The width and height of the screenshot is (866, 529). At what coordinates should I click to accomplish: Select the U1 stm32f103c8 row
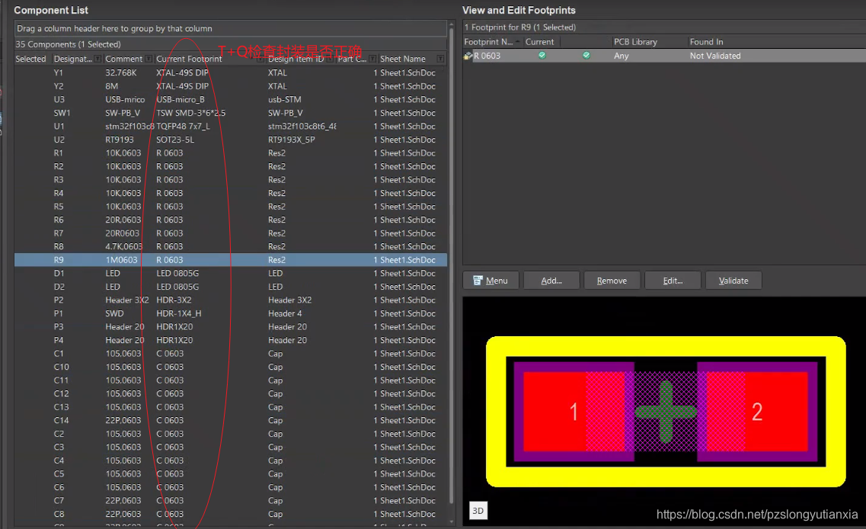pyautogui.click(x=230, y=126)
